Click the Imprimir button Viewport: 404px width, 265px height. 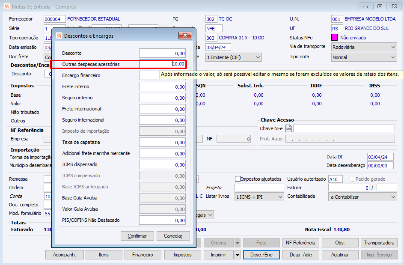219,255
